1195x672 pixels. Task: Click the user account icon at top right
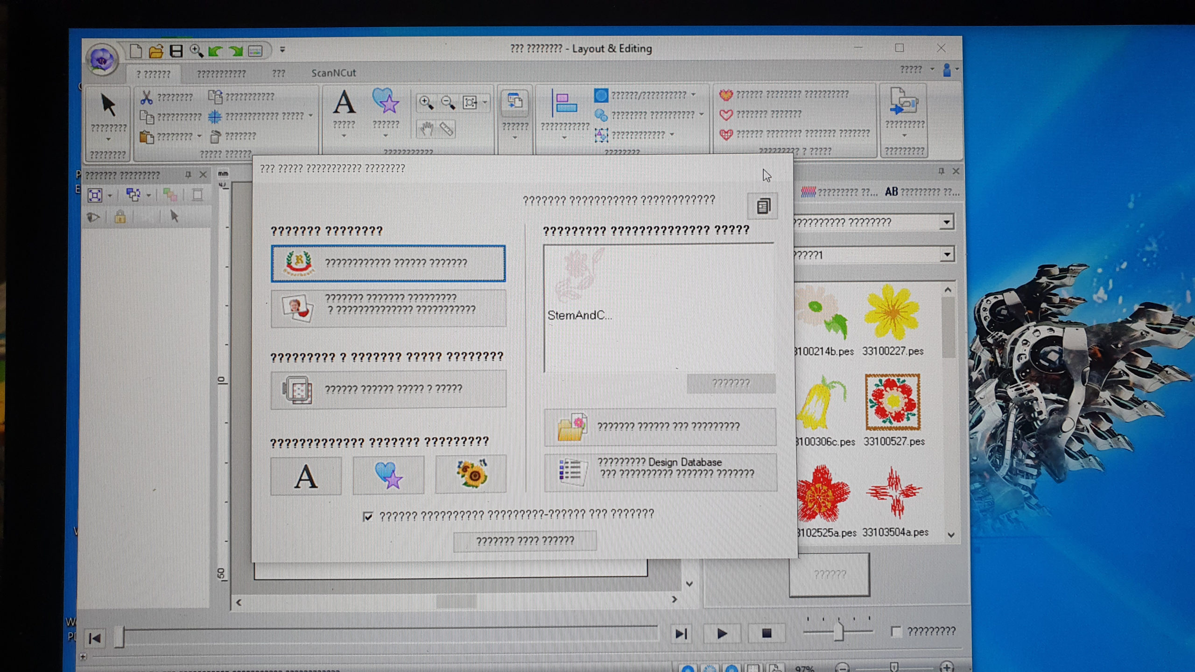[x=947, y=70]
